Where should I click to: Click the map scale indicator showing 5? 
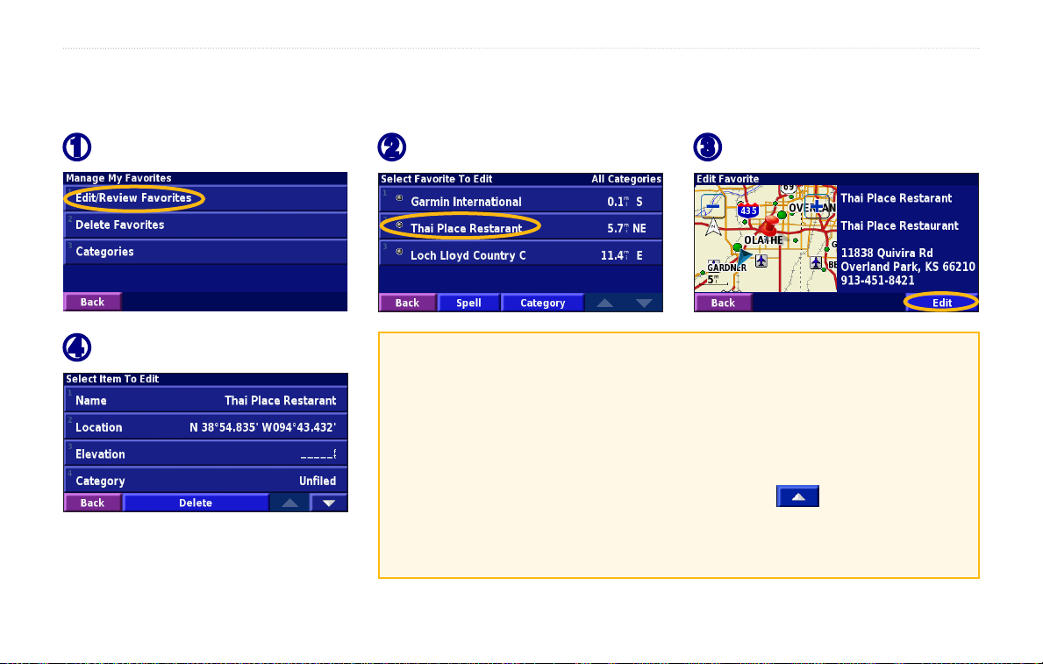point(714,280)
